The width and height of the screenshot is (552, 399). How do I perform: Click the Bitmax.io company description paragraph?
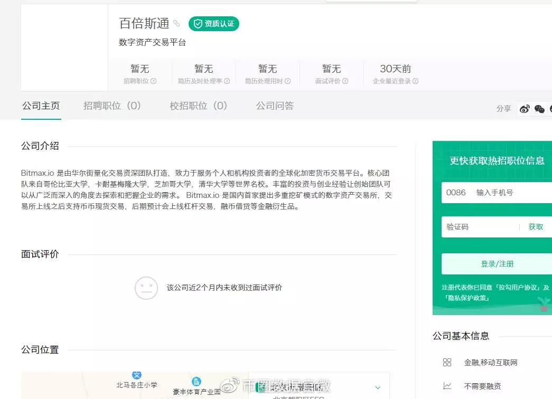pos(207,189)
